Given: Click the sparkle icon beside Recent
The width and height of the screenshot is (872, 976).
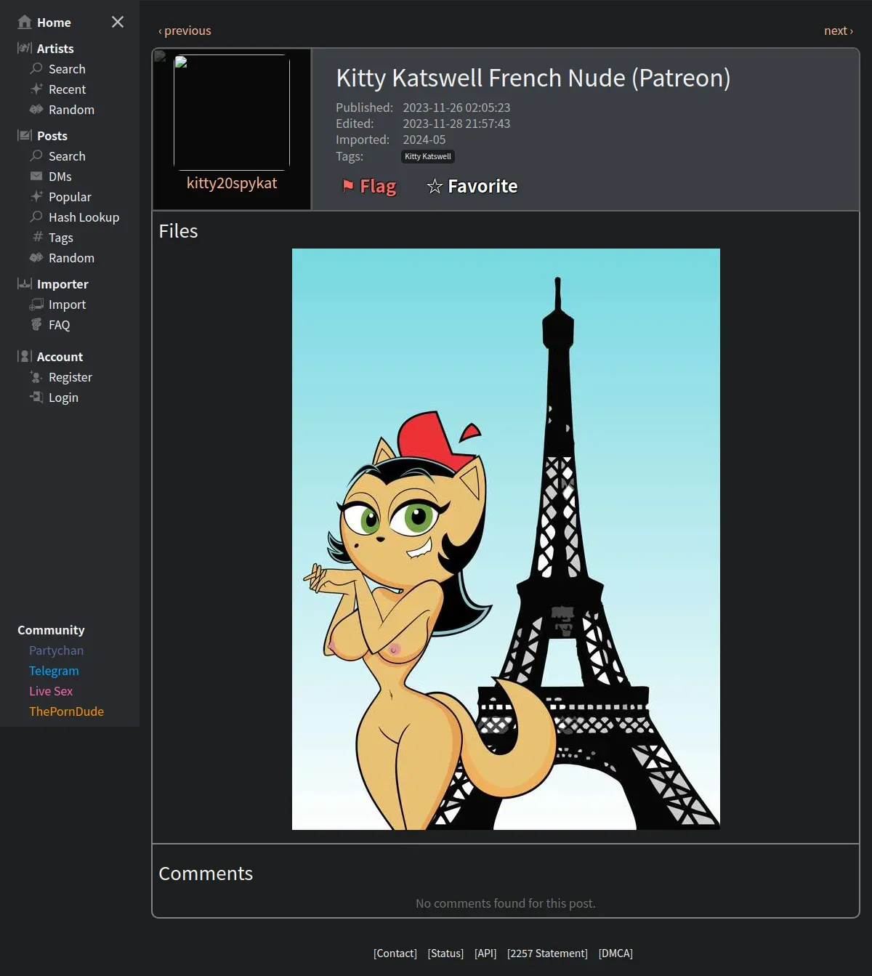Looking at the screenshot, I should [36, 89].
